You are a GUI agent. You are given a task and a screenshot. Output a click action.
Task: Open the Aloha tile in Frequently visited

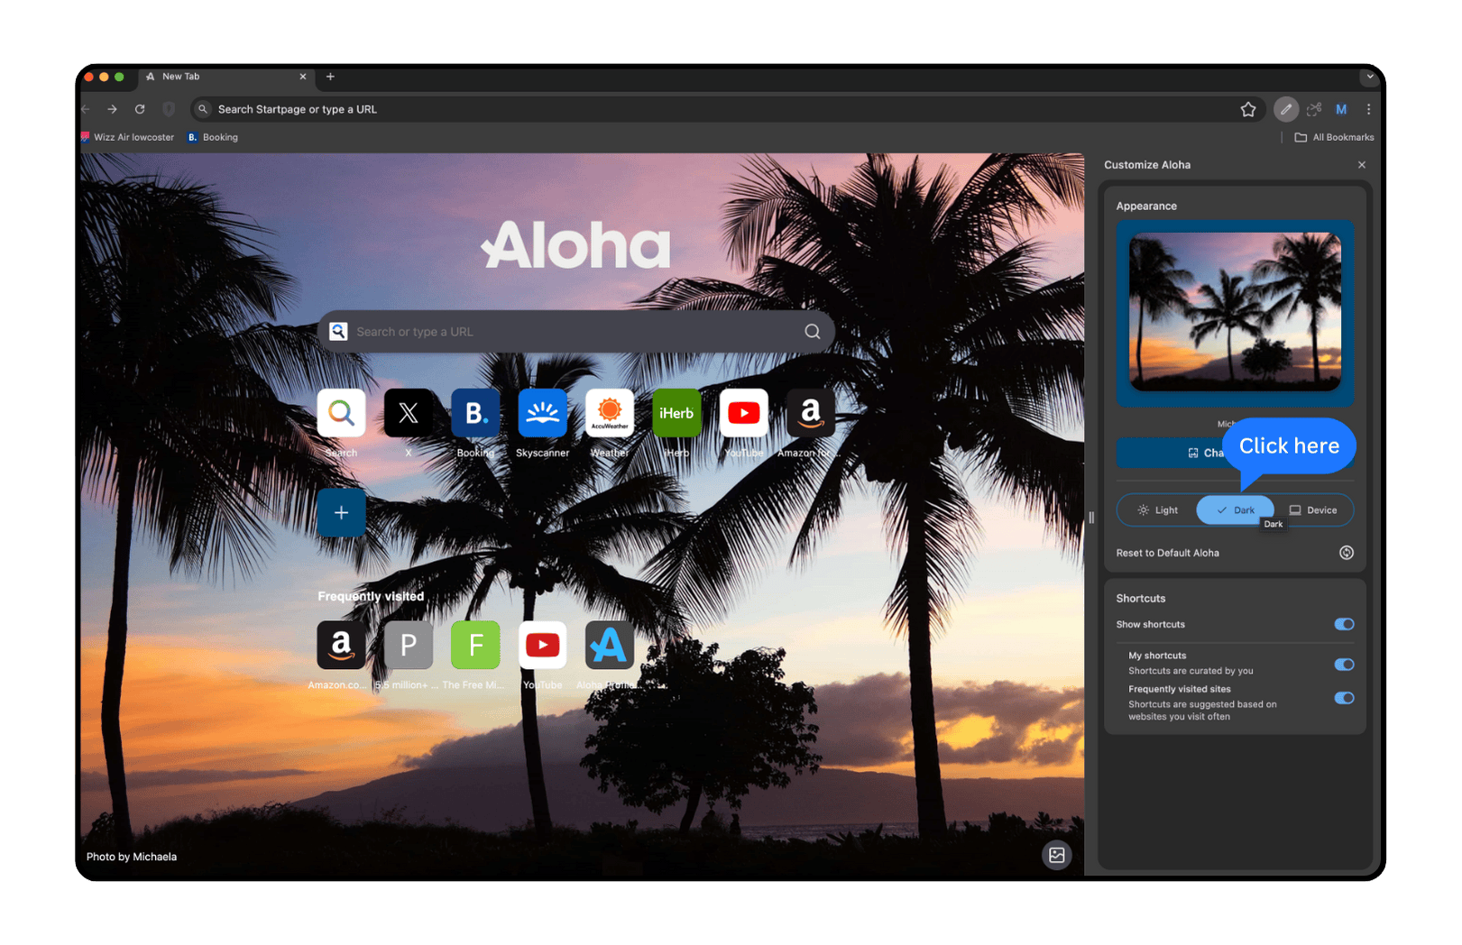(x=610, y=645)
